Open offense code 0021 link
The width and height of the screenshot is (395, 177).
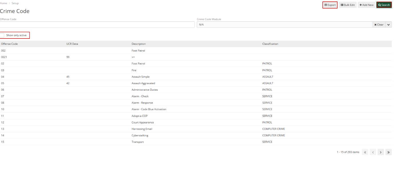pyautogui.click(x=4, y=57)
